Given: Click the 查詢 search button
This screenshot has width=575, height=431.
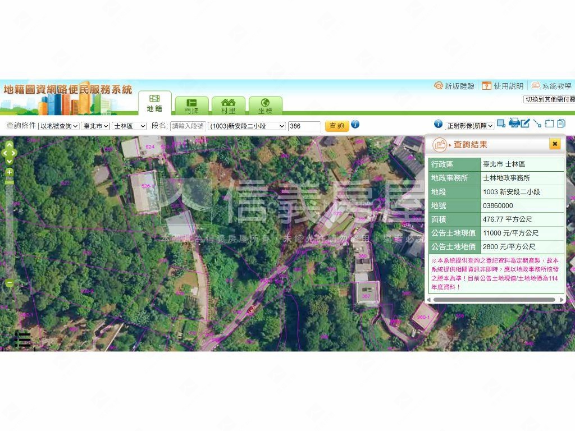Looking at the screenshot, I should coord(337,126).
